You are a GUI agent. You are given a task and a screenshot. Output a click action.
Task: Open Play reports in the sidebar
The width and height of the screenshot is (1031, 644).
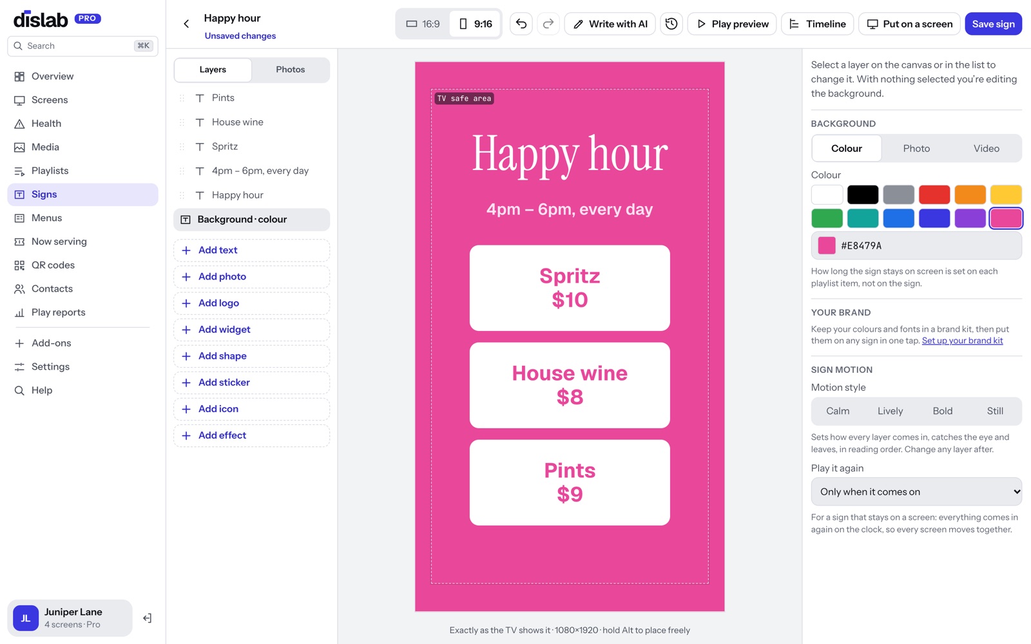[x=82, y=312]
